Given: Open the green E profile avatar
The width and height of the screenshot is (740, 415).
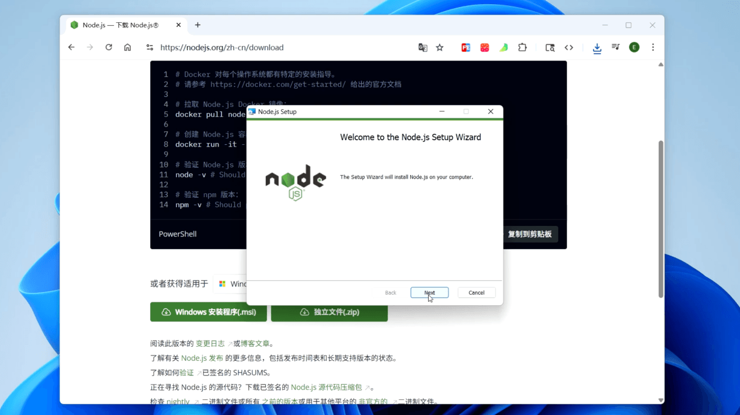Looking at the screenshot, I should (634, 48).
